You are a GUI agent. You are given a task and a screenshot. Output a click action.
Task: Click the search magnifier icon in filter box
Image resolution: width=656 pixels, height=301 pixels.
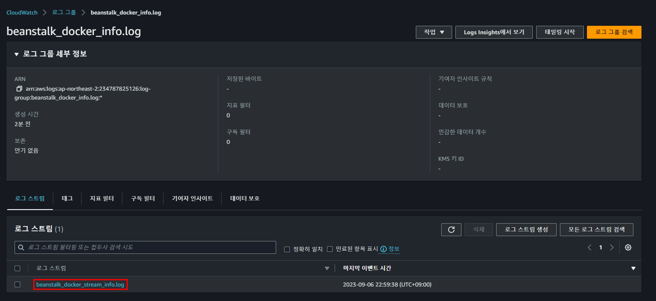[x=21, y=247]
